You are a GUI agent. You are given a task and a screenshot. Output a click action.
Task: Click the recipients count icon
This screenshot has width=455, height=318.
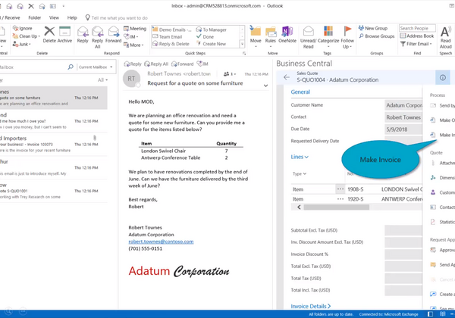coord(229,74)
